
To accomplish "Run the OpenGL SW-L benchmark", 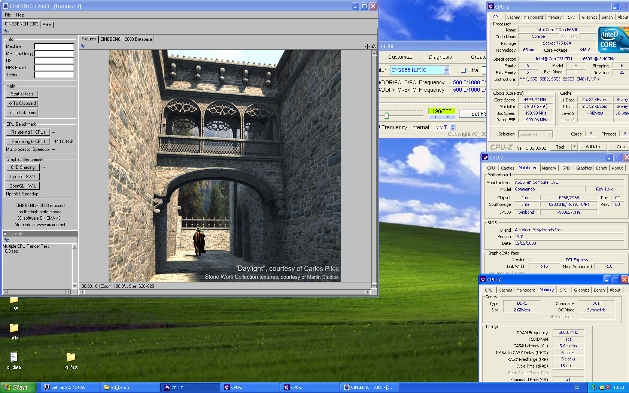I will pos(23,177).
